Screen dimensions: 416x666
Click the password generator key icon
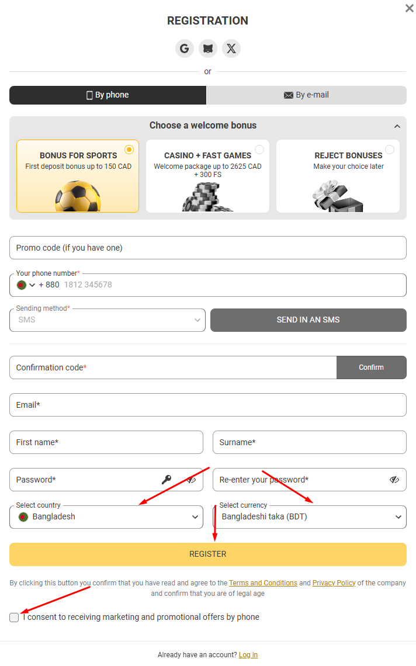click(x=166, y=480)
